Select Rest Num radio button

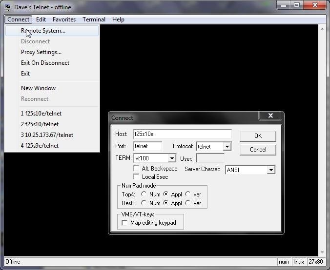[x=144, y=203]
